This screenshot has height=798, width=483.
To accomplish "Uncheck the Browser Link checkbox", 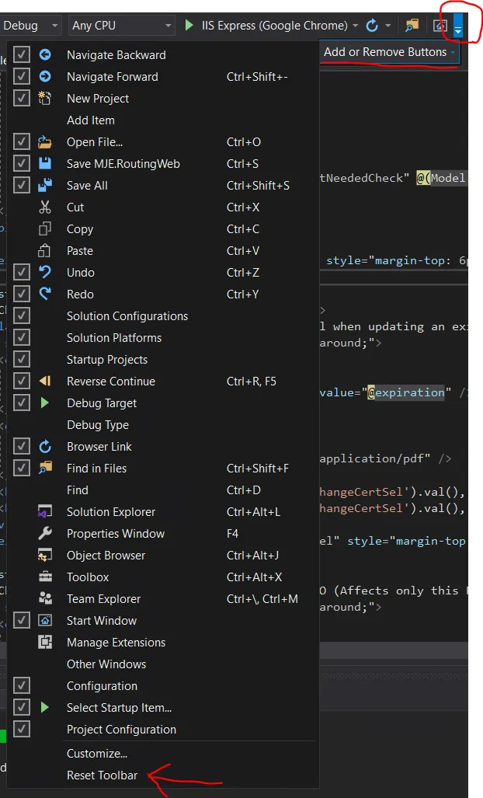I will point(22,447).
